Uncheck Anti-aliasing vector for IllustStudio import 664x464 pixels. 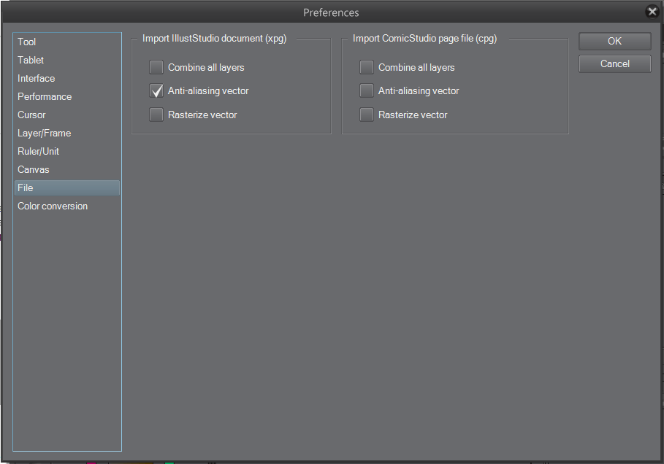(x=156, y=91)
